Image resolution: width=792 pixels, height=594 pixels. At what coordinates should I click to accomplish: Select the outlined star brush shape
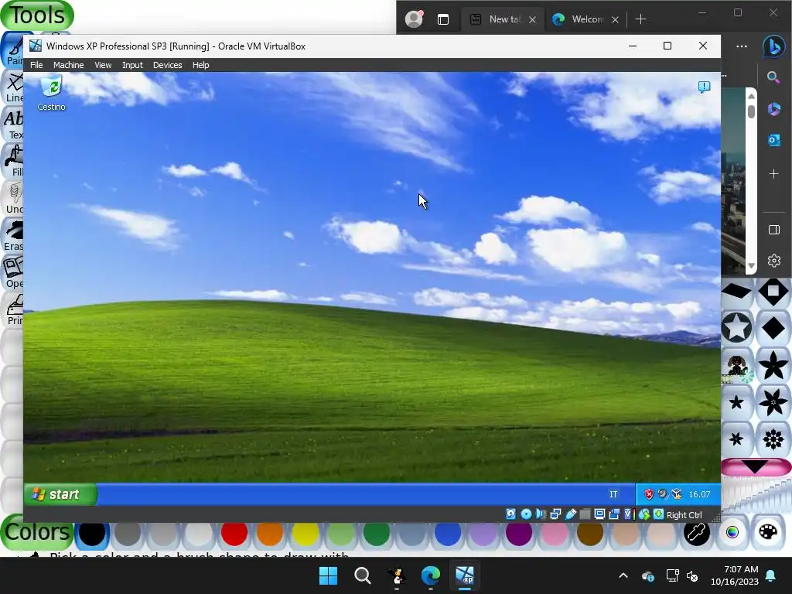[x=736, y=328]
